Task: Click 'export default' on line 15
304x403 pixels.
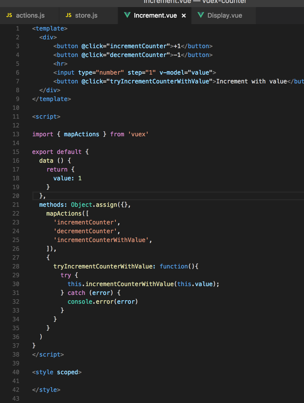Action: click(x=57, y=152)
